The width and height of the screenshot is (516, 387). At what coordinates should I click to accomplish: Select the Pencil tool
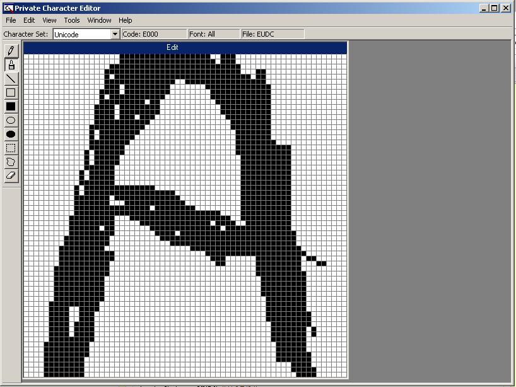tap(11, 51)
